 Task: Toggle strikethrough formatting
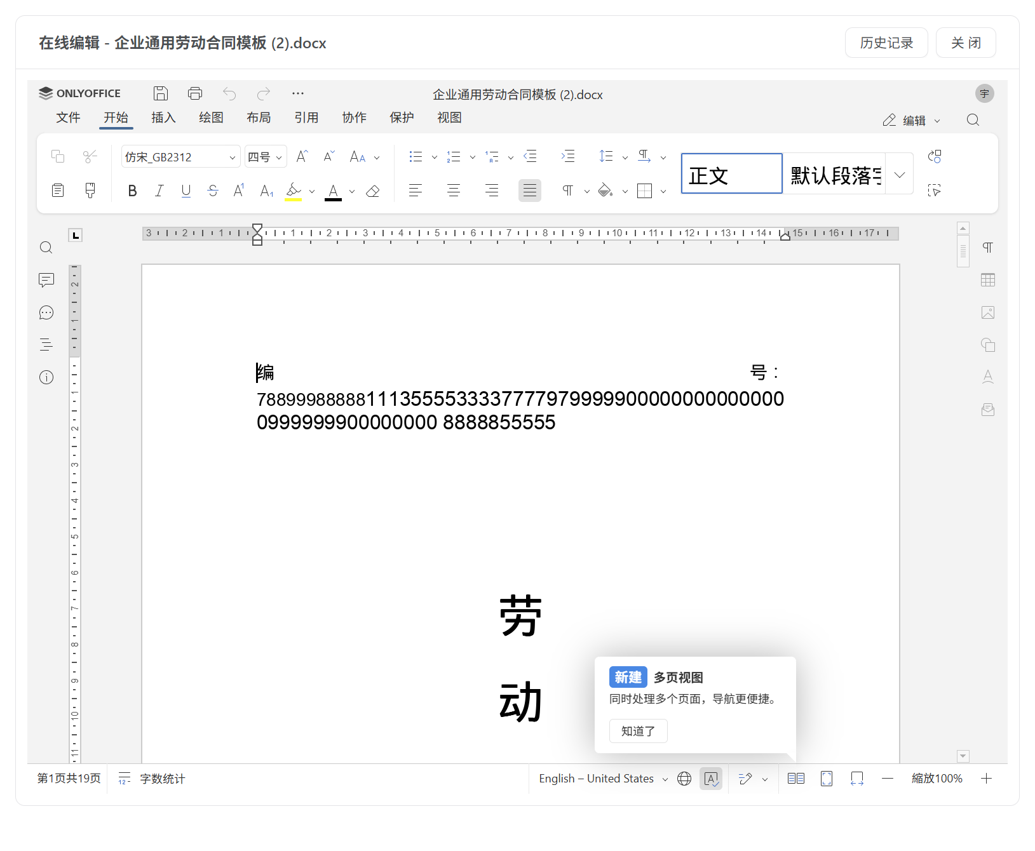coord(213,191)
